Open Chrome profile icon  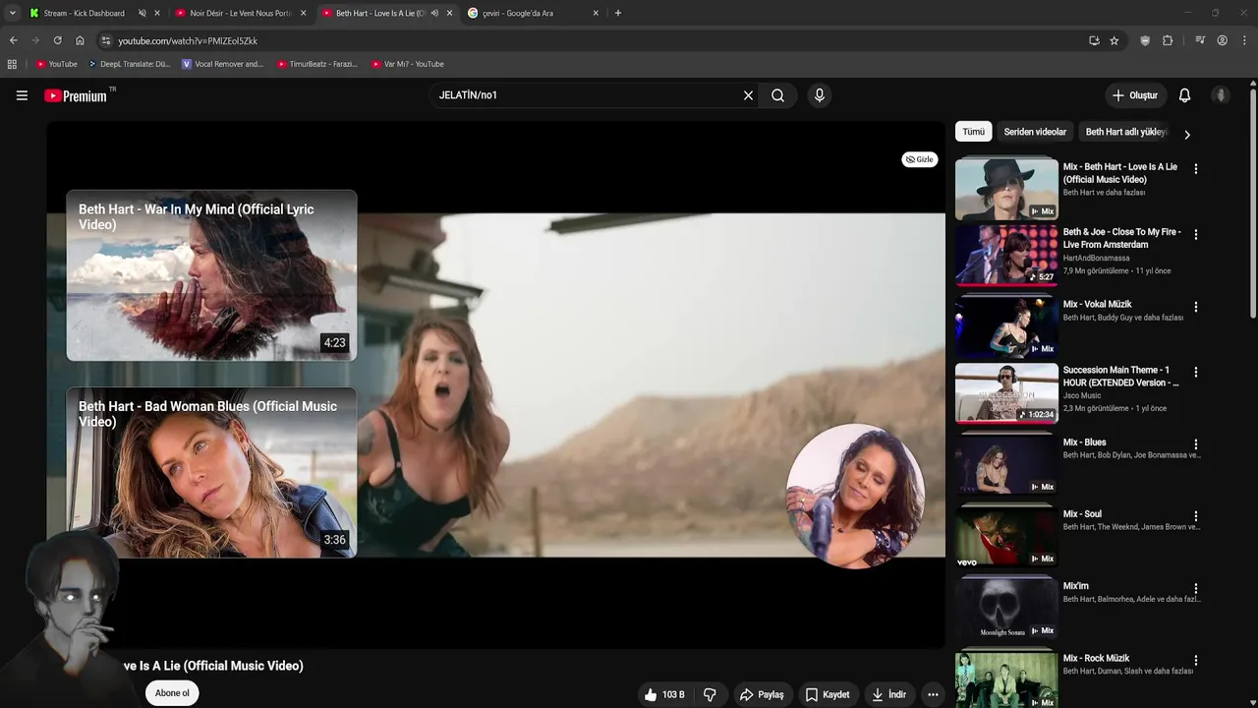(x=1222, y=40)
